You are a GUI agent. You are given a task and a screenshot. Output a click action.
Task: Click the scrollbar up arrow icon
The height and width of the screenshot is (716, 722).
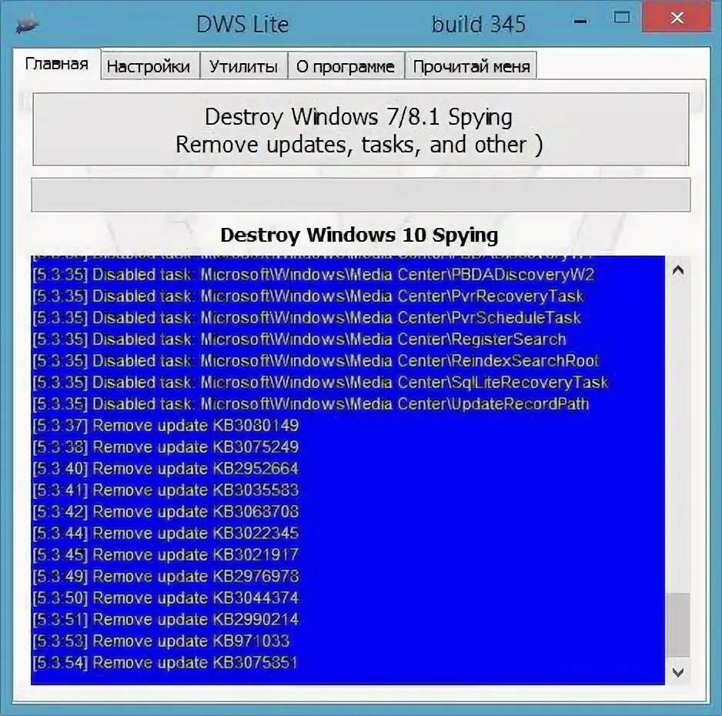coord(680,269)
